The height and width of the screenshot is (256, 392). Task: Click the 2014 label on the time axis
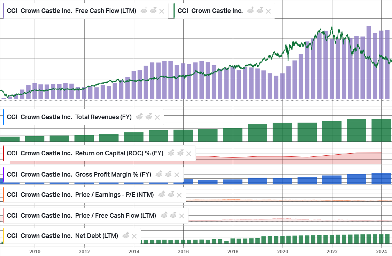(x=134, y=251)
